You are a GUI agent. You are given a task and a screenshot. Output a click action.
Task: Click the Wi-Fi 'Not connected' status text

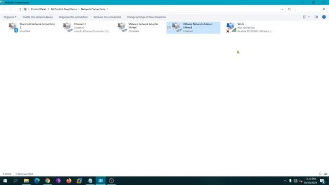246,28
